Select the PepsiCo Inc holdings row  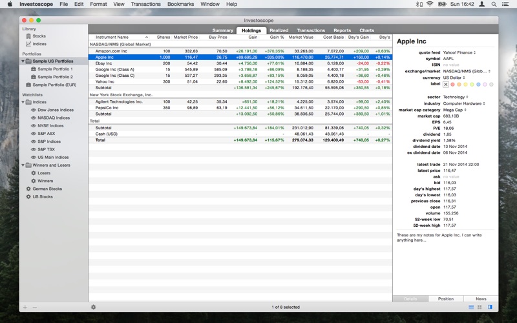coord(240,108)
